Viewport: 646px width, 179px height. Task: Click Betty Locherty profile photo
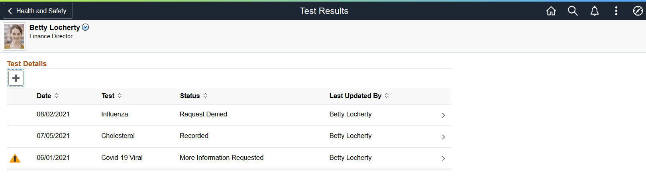(14, 36)
